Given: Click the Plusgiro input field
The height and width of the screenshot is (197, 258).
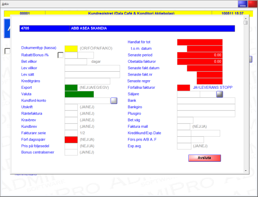Looking at the screenshot, I should (x=206, y=114).
